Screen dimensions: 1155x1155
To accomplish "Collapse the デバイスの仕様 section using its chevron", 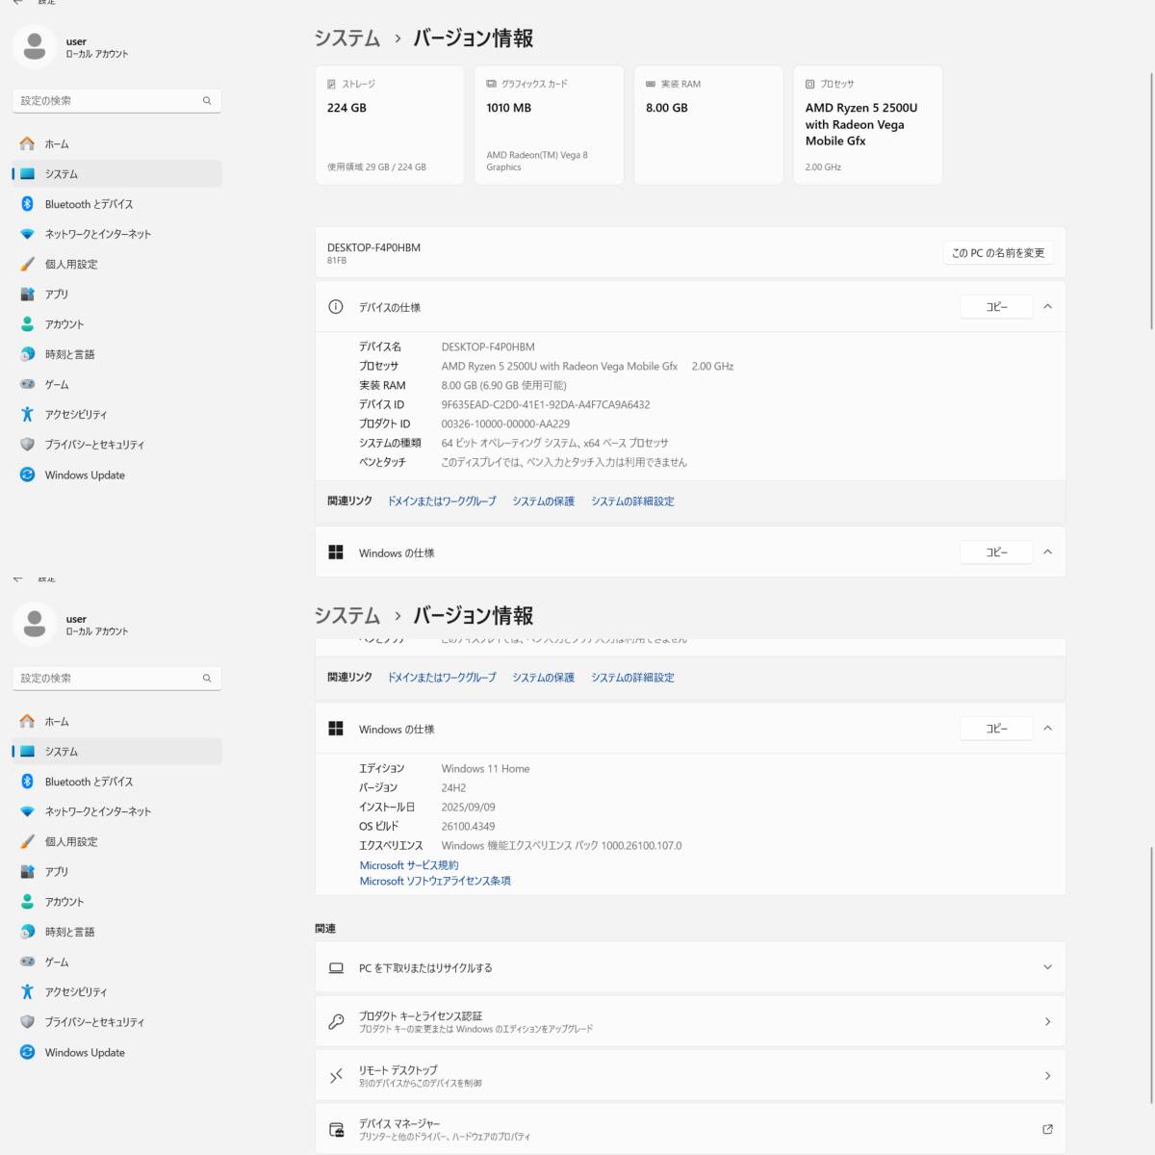I will coord(1047,307).
